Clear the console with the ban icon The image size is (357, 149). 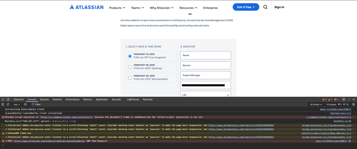pos(8,104)
